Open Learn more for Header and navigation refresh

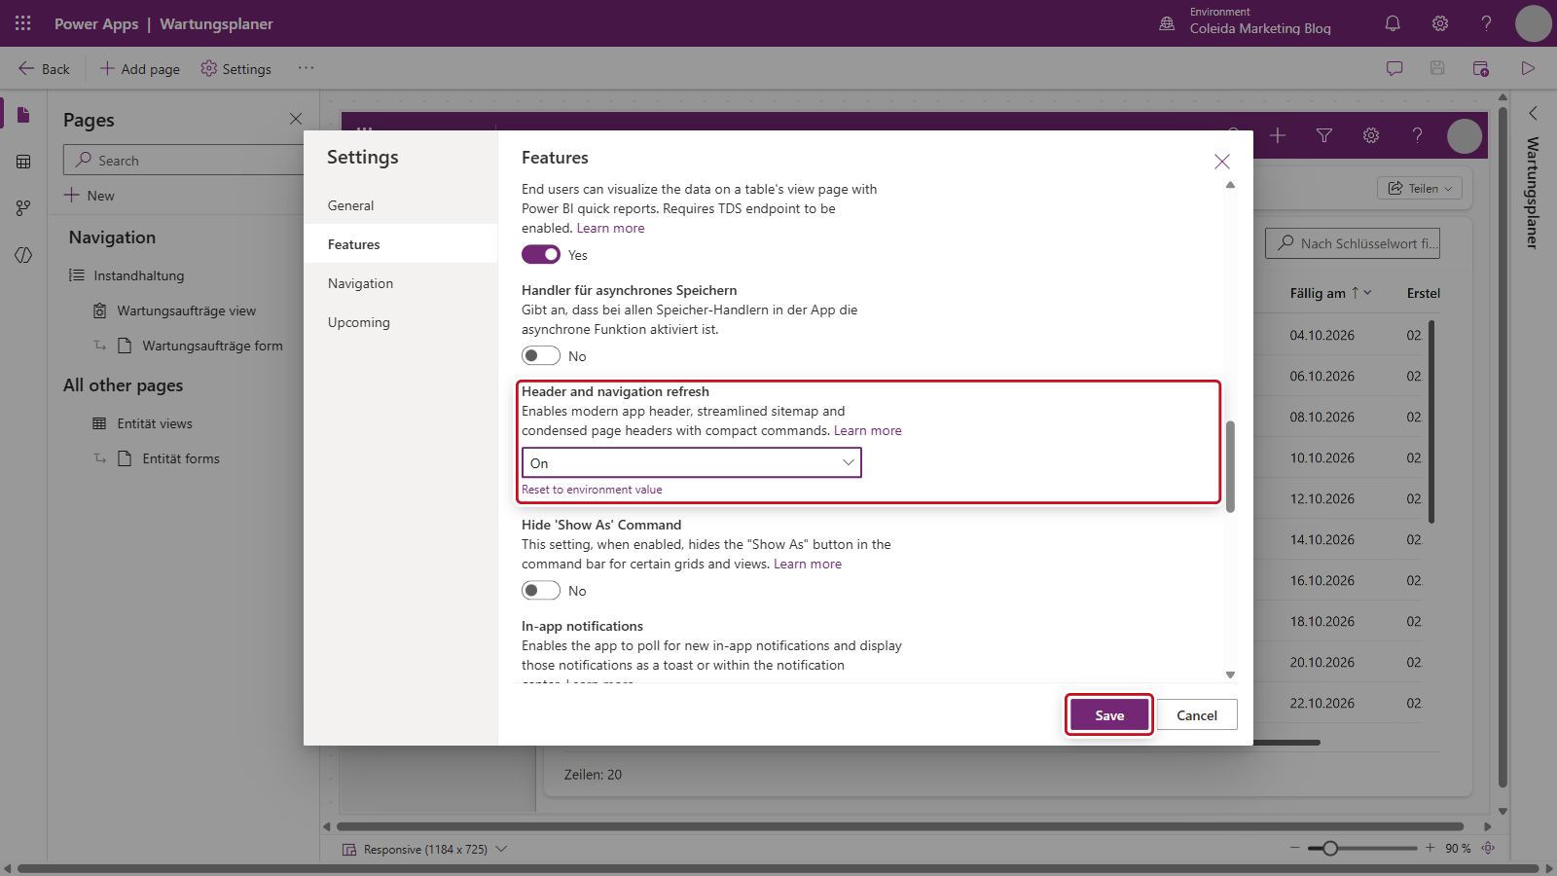tap(867, 430)
